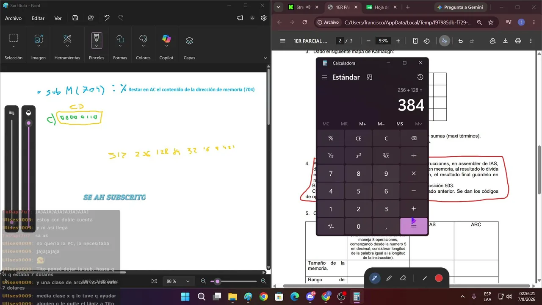
Task: Open the Imagen tool in Paint
Action: pyautogui.click(x=39, y=38)
